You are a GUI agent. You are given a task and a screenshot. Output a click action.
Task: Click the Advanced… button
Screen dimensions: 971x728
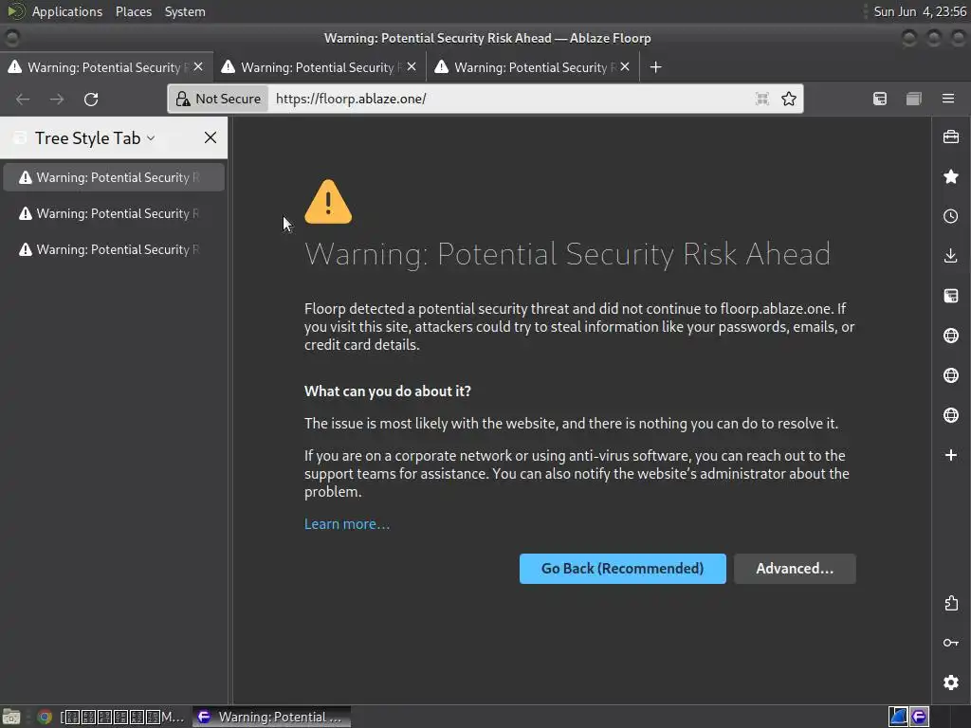click(795, 569)
